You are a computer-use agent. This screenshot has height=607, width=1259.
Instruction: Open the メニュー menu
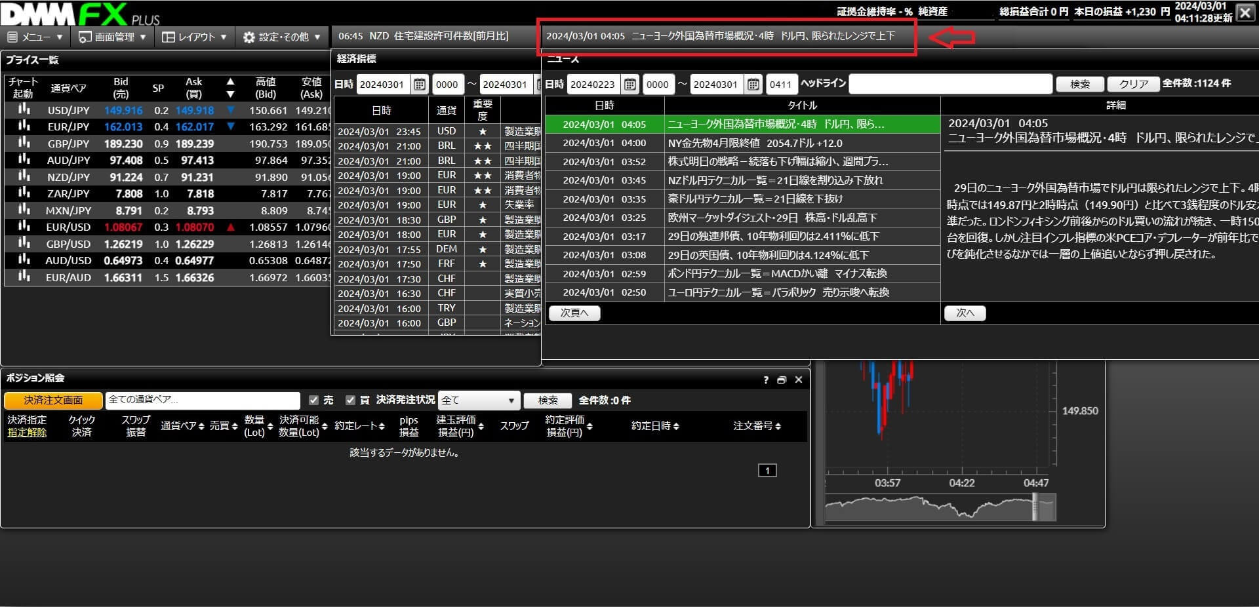click(x=35, y=37)
